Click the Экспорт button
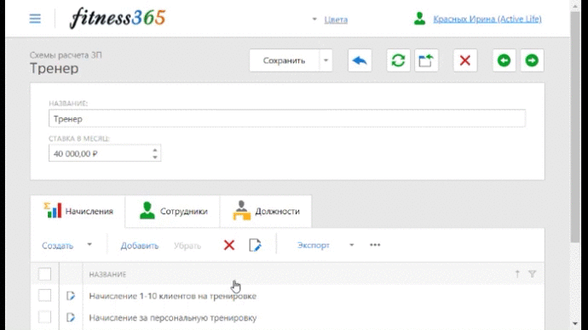Viewport: 588px width, 330px height. [x=314, y=245]
